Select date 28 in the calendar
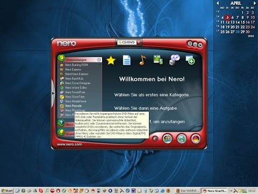The height and width of the screenshot is (194, 258). coord(238,32)
